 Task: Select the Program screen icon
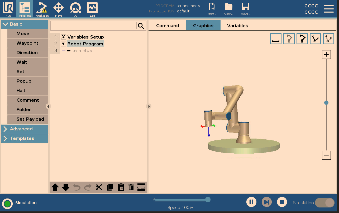(25, 9)
